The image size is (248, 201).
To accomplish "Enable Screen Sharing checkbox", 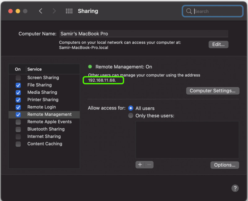I will click(18, 78).
